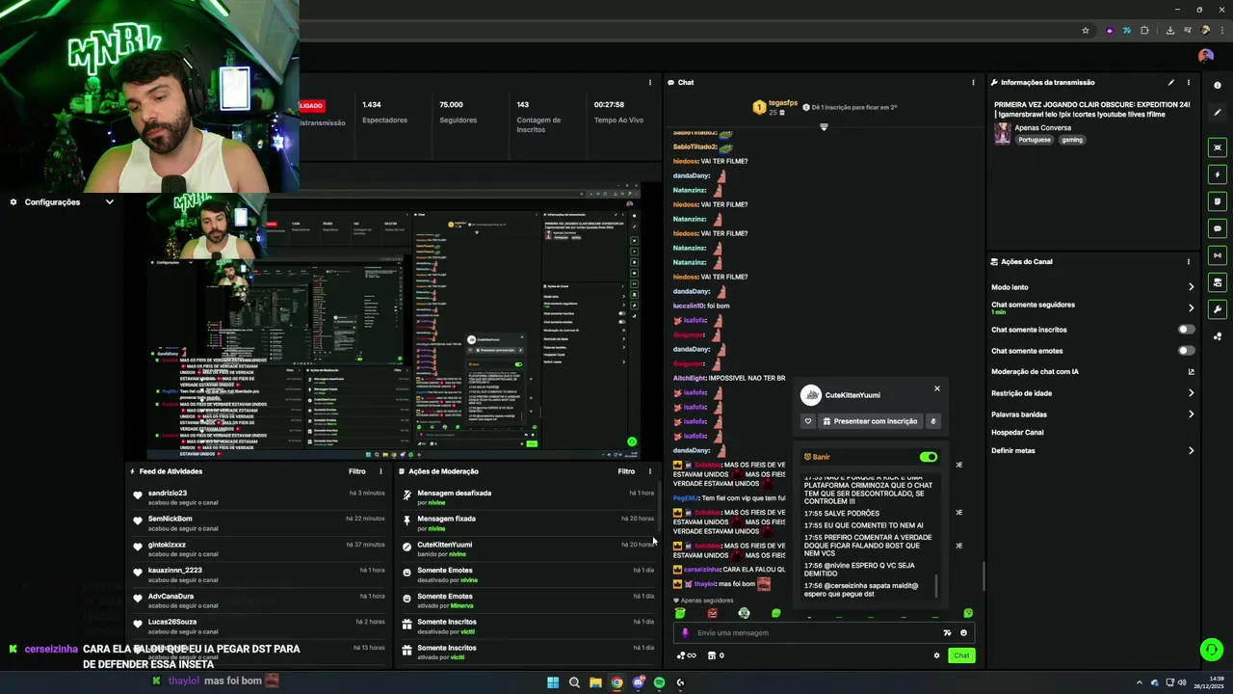
Task: Open chat settings gear icon
Action: pos(936,655)
